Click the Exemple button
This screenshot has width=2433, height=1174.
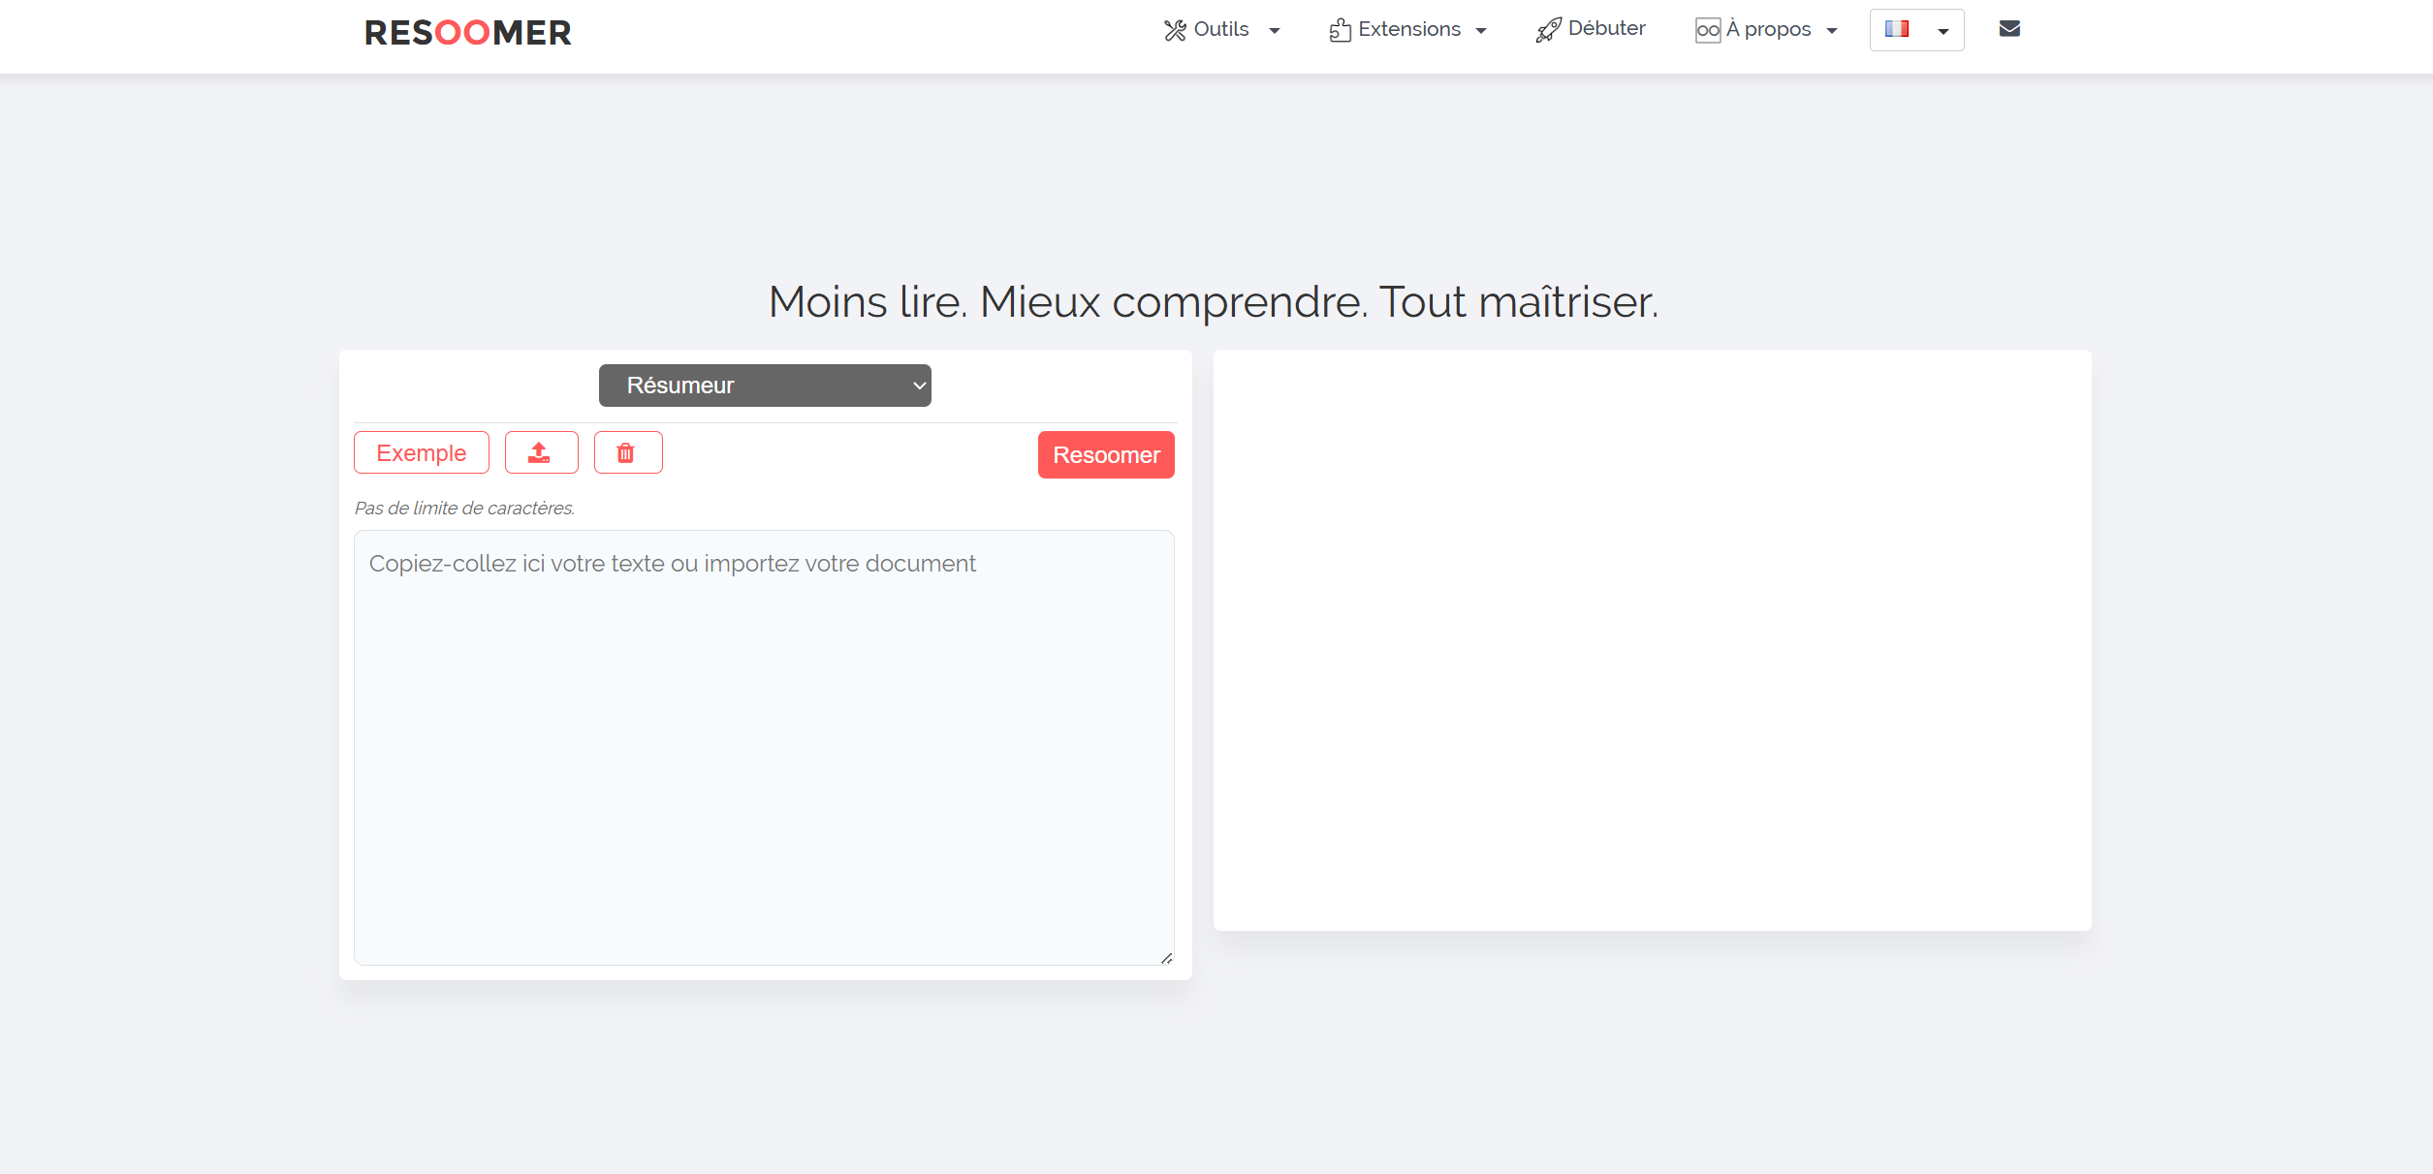422,452
